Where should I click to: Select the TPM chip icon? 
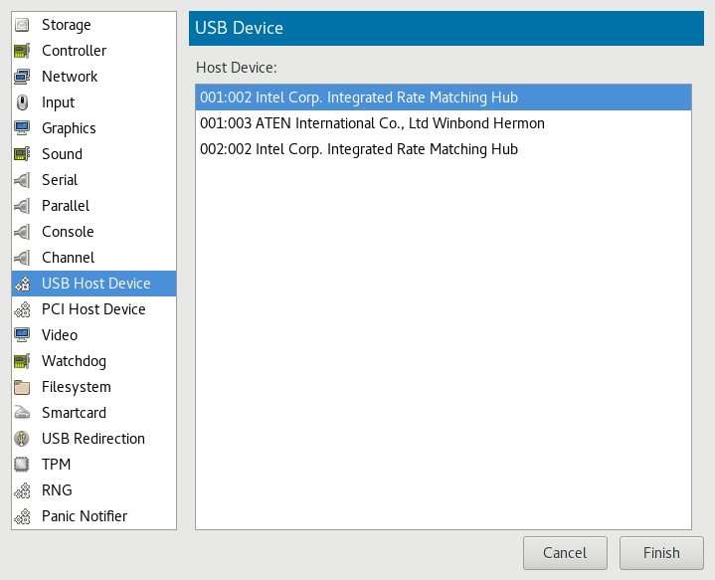[22, 465]
